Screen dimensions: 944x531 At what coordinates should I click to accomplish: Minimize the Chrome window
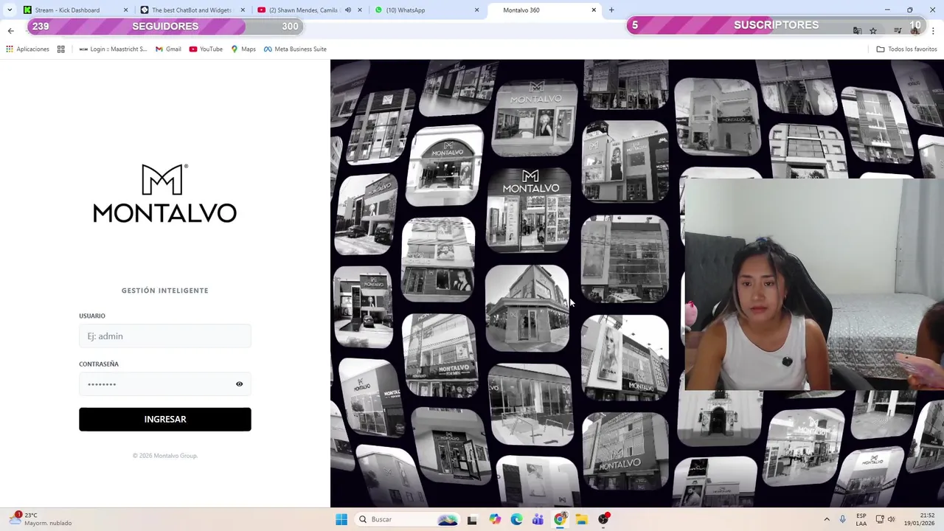(887, 10)
